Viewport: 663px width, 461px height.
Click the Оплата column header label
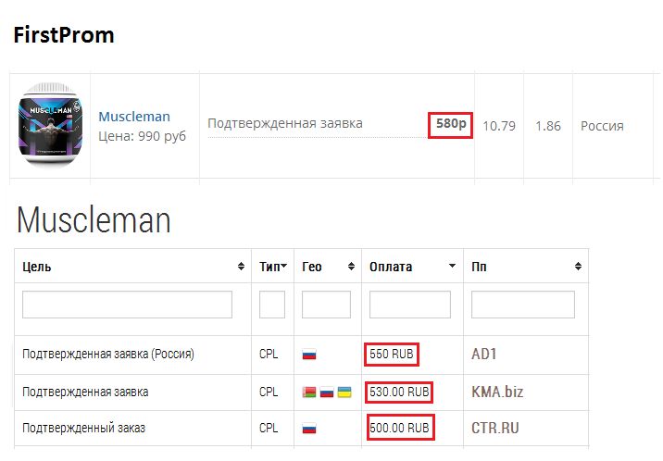pyautogui.click(x=391, y=267)
